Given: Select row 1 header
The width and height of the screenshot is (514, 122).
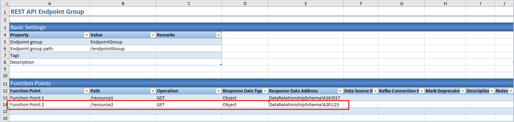Looking at the screenshot, I should [x=5, y=11].
